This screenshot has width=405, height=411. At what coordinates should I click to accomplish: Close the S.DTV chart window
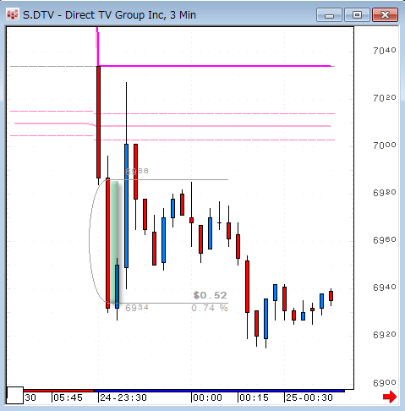point(385,15)
